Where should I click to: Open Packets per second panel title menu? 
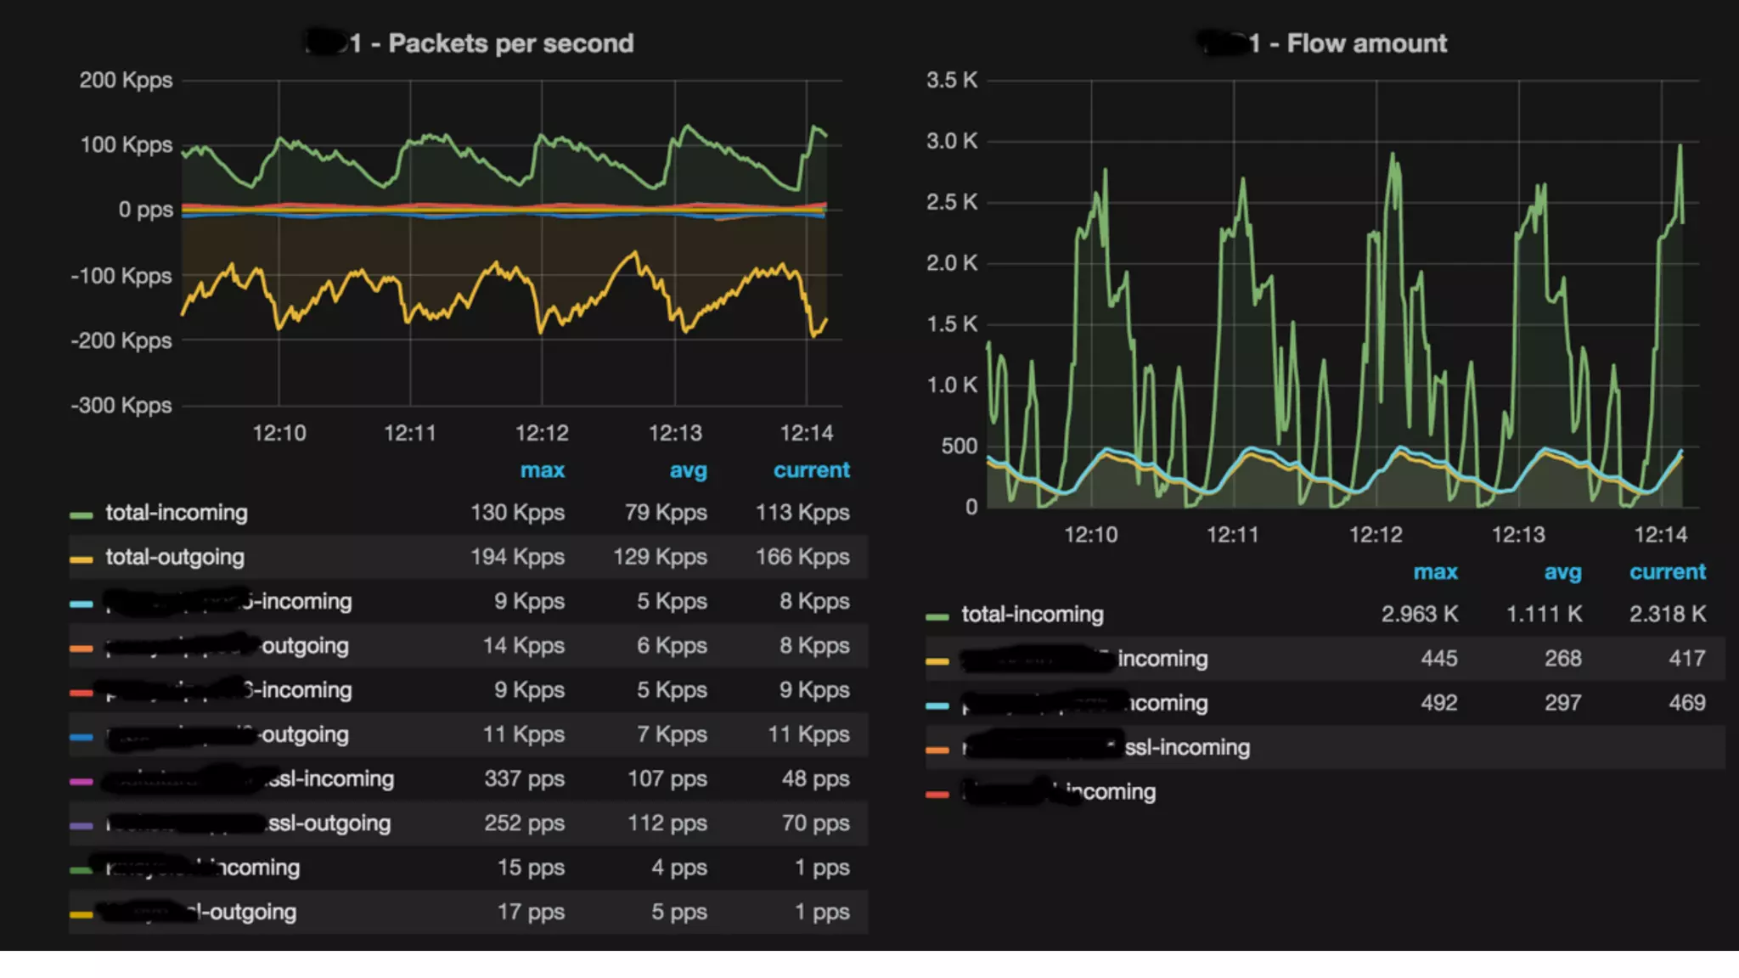[509, 43]
